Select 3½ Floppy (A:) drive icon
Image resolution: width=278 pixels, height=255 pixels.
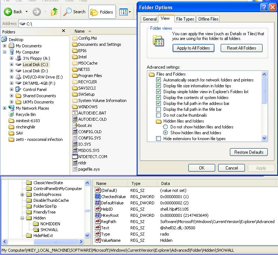coord(18,58)
